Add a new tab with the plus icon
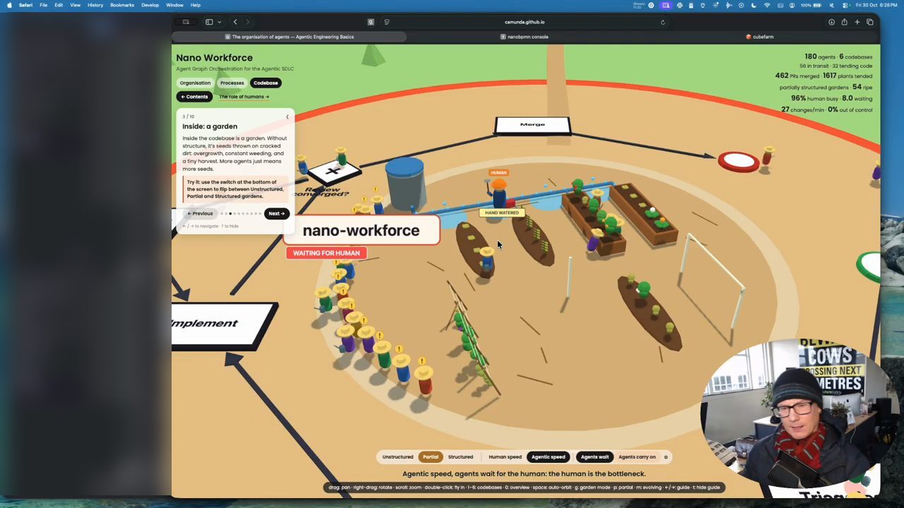Screen dimensions: 904x508 click(x=857, y=22)
